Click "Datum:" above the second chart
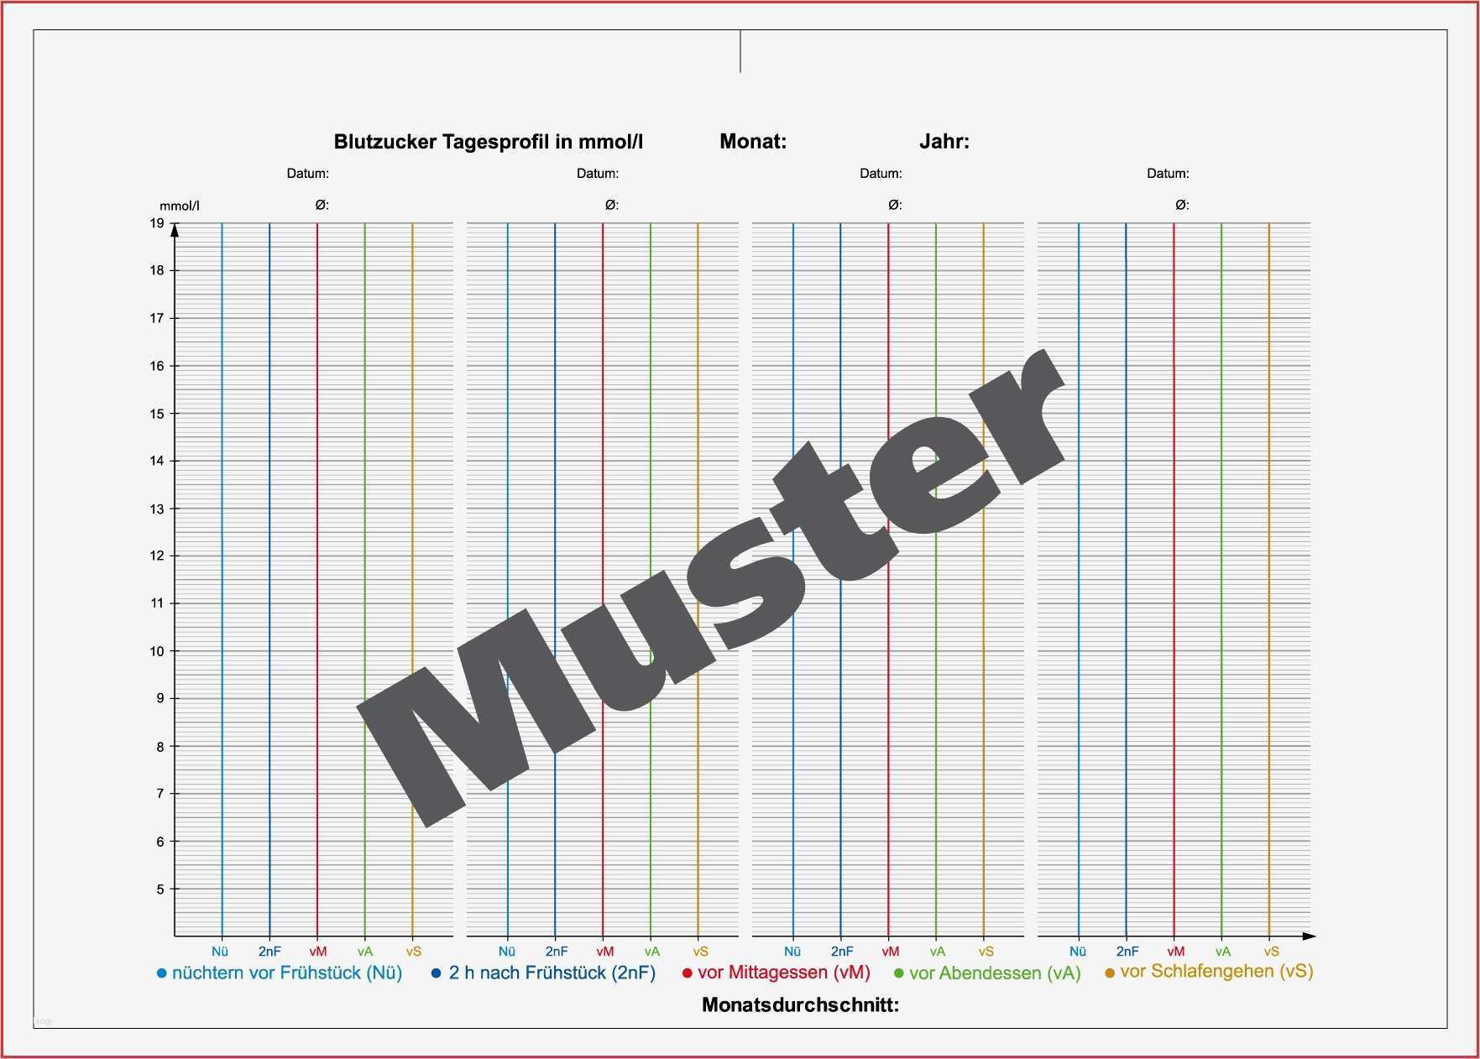Image resolution: width=1480 pixels, height=1059 pixels. 598,174
